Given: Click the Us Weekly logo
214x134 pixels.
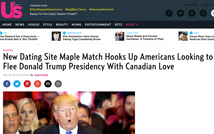Looking at the screenshot, I should (x=12, y=10).
